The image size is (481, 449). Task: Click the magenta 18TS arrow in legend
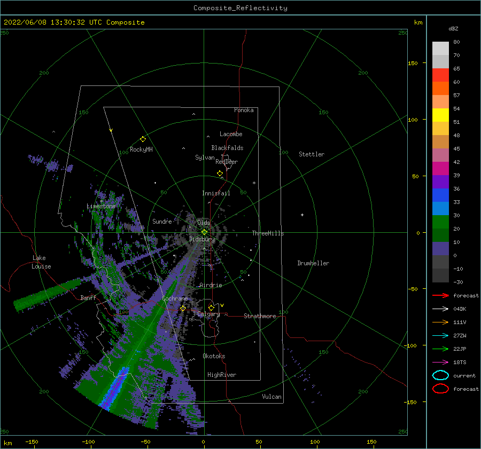pos(440,363)
